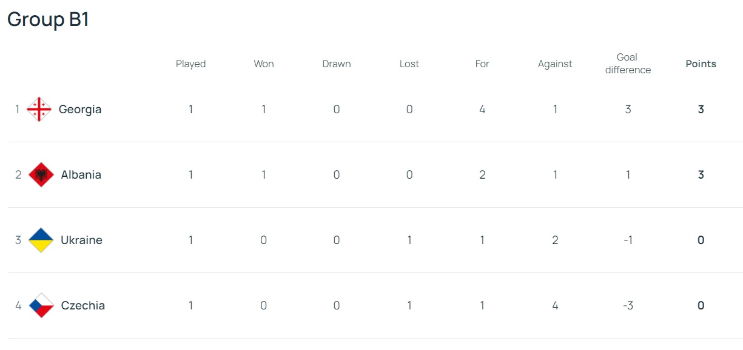Select Czechia's goal difference of -3
Viewport: 743px width, 350px height.
tap(628, 306)
